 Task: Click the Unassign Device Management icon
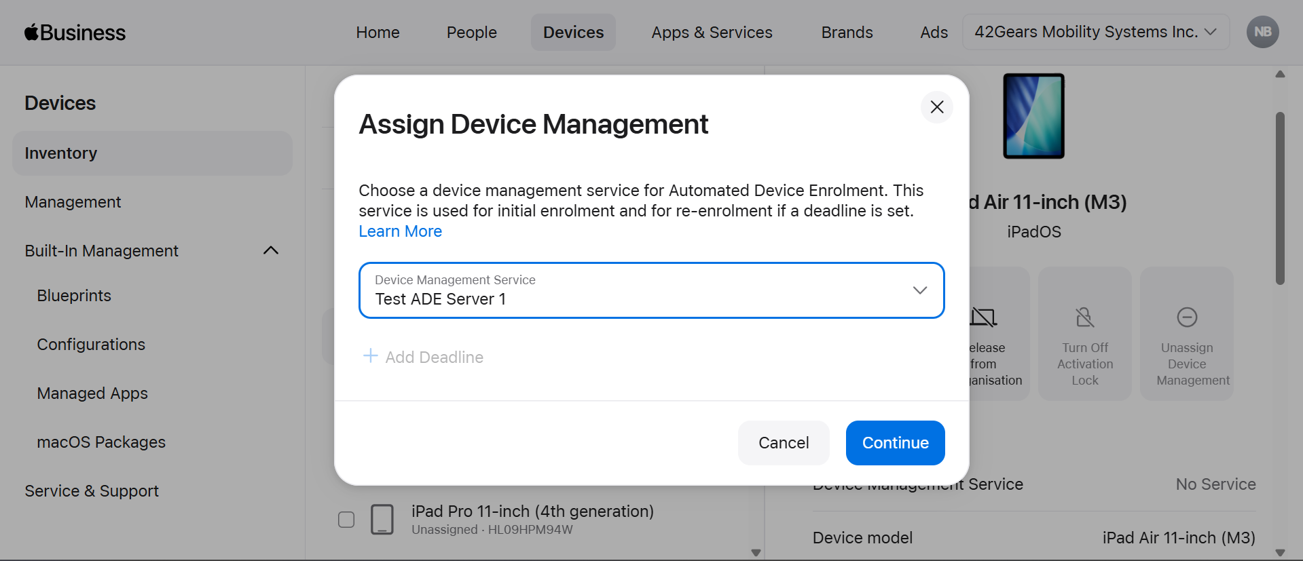(x=1186, y=317)
